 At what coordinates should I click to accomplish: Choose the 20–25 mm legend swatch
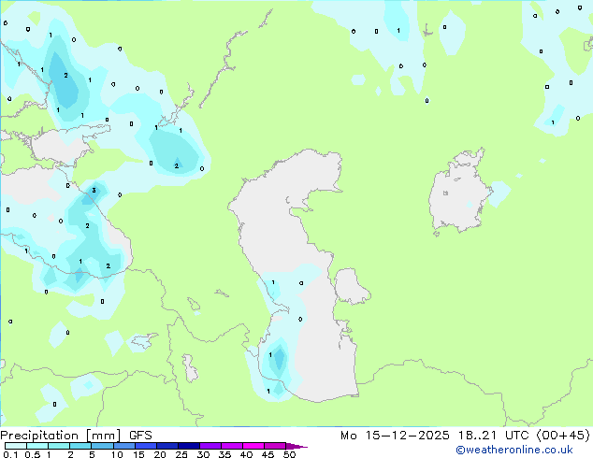[167, 446]
